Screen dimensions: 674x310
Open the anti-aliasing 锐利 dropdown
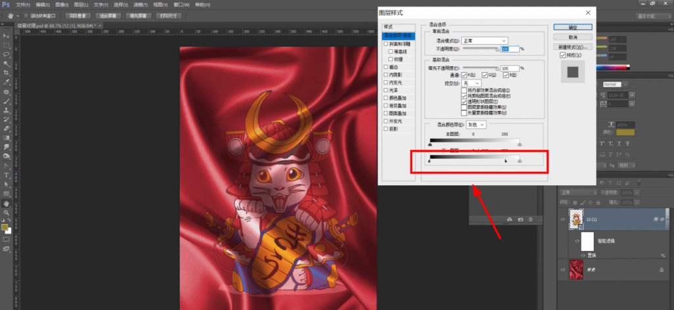coord(628,166)
